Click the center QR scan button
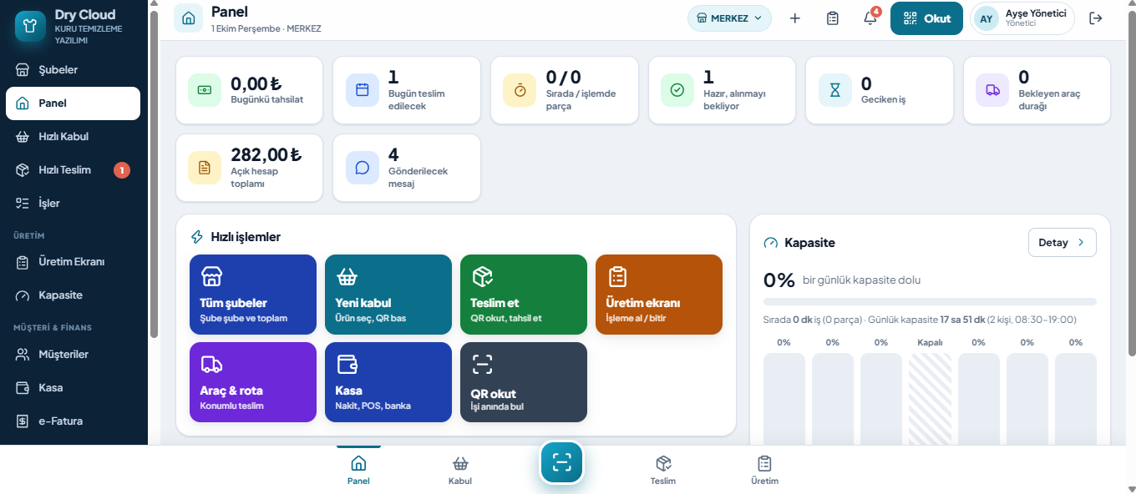Image resolution: width=1136 pixels, height=494 pixels. click(x=562, y=462)
